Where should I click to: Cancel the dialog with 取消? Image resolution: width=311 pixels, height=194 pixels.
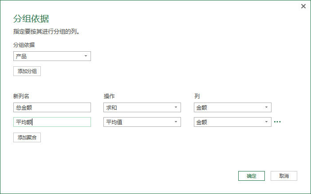pos(284,176)
